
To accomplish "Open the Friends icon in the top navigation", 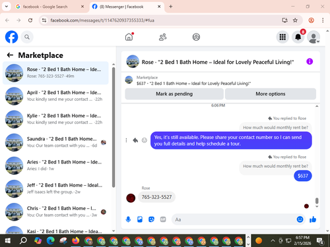I will coord(162,37).
